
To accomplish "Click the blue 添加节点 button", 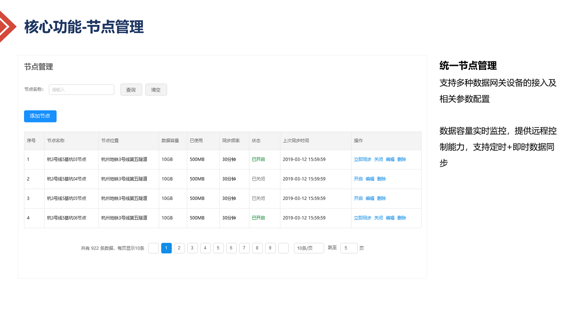I will [40, 116].
